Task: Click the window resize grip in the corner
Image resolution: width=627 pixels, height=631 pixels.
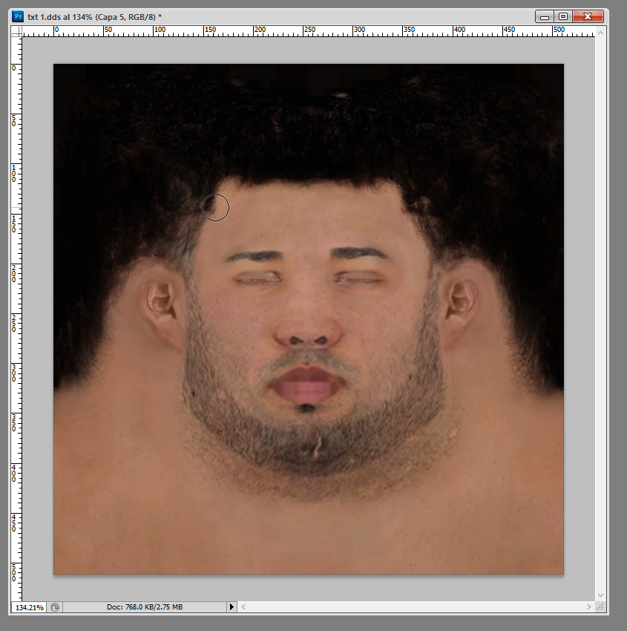Action: (x=600, y=607)
